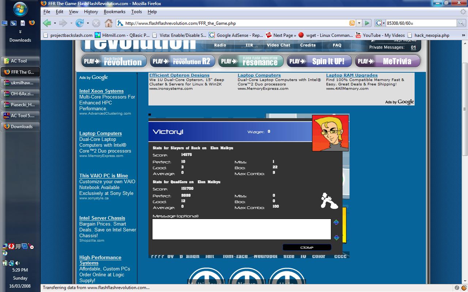
Task: Open the Intel Xeon Systems ad link
Action: point(101,91)
